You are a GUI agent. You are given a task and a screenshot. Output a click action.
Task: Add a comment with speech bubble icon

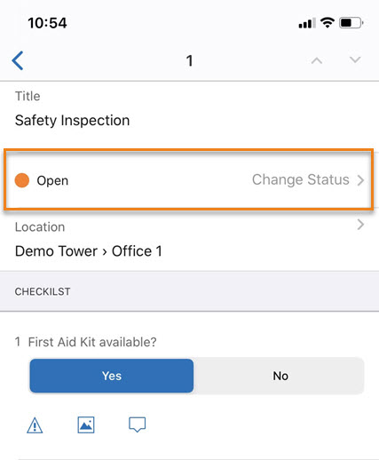pyautogui.click(x=137, y=424)
